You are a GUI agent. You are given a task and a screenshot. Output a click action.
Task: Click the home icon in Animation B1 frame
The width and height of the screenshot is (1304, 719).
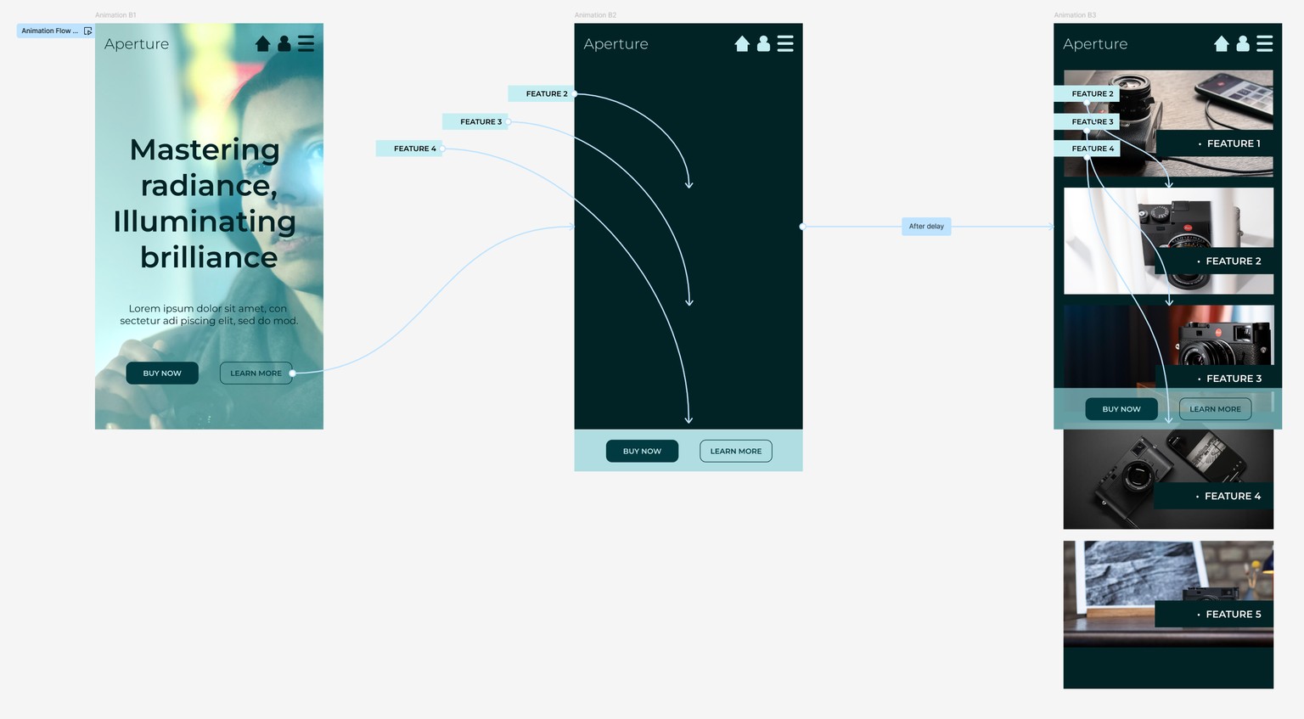pos(262,43)
